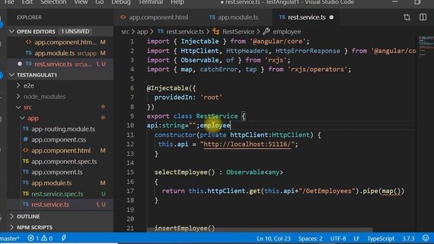Click the horizontal editor scrollbar
This screenshot has height=244, width=434.
[260, 230]
